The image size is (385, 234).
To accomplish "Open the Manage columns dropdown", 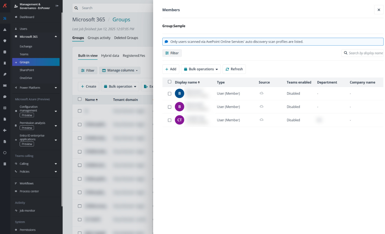I will (x=120, y=70).
